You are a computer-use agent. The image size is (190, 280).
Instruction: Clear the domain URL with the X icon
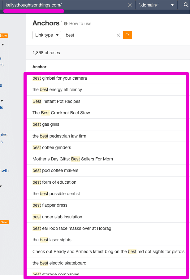[130, 5]
